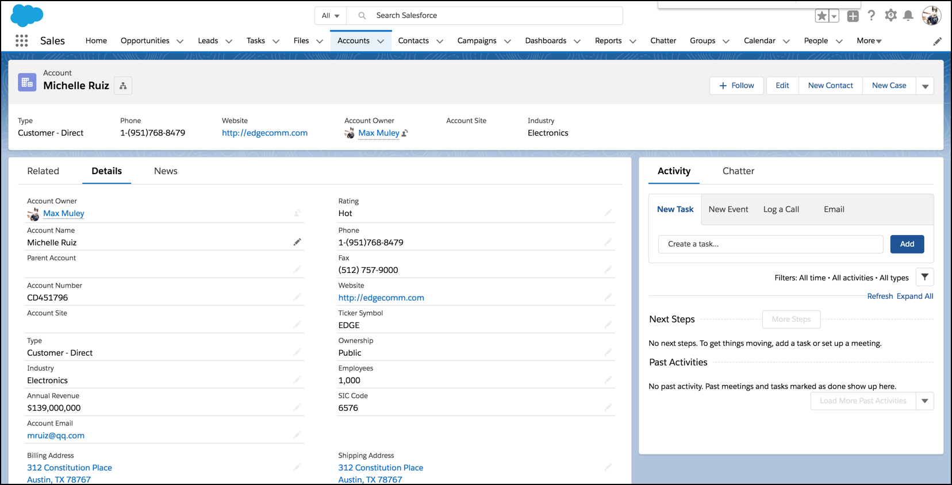Switch to the Related tab
Viewport: 952px width, 485px height.
click(x=43, y=171)
